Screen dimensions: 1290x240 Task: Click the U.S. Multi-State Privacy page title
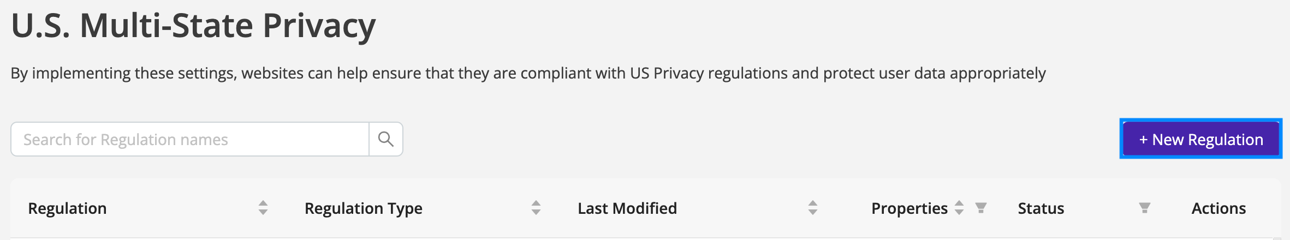[193, 25]
